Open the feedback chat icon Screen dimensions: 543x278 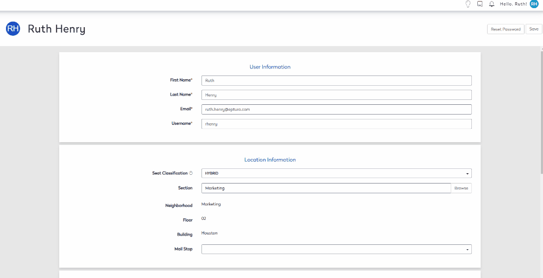[480, 4]
